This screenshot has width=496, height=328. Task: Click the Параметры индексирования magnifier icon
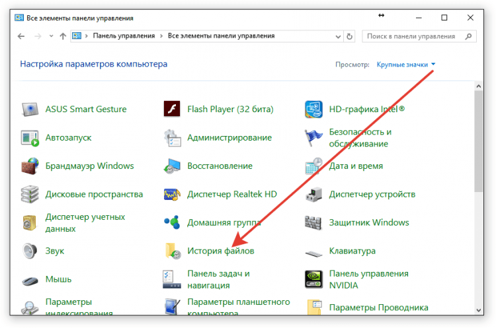(30, 308)
